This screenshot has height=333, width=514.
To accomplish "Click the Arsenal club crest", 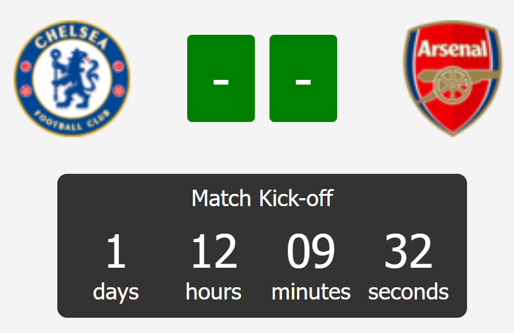I will tap(452, 78).
